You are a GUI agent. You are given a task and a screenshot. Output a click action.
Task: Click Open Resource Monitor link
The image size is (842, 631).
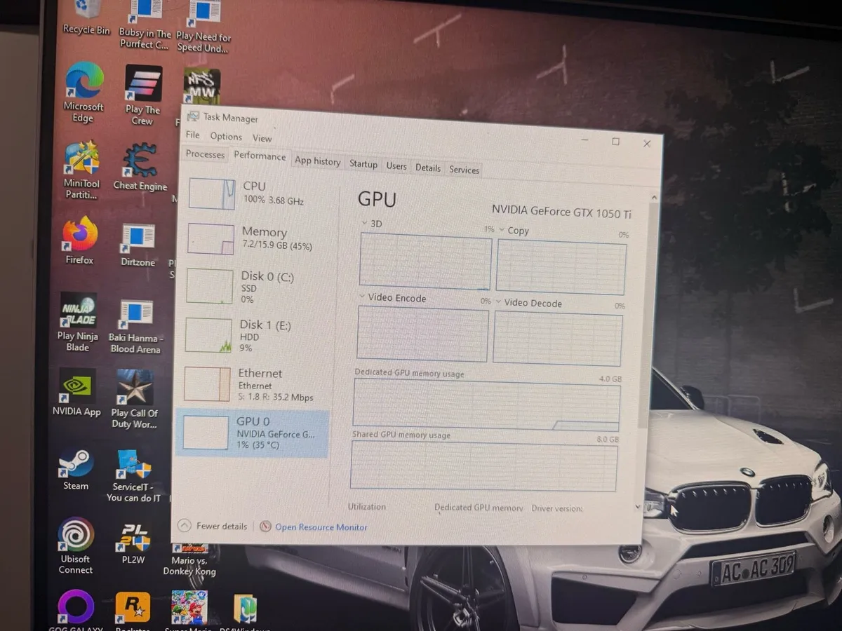point(321,527)
